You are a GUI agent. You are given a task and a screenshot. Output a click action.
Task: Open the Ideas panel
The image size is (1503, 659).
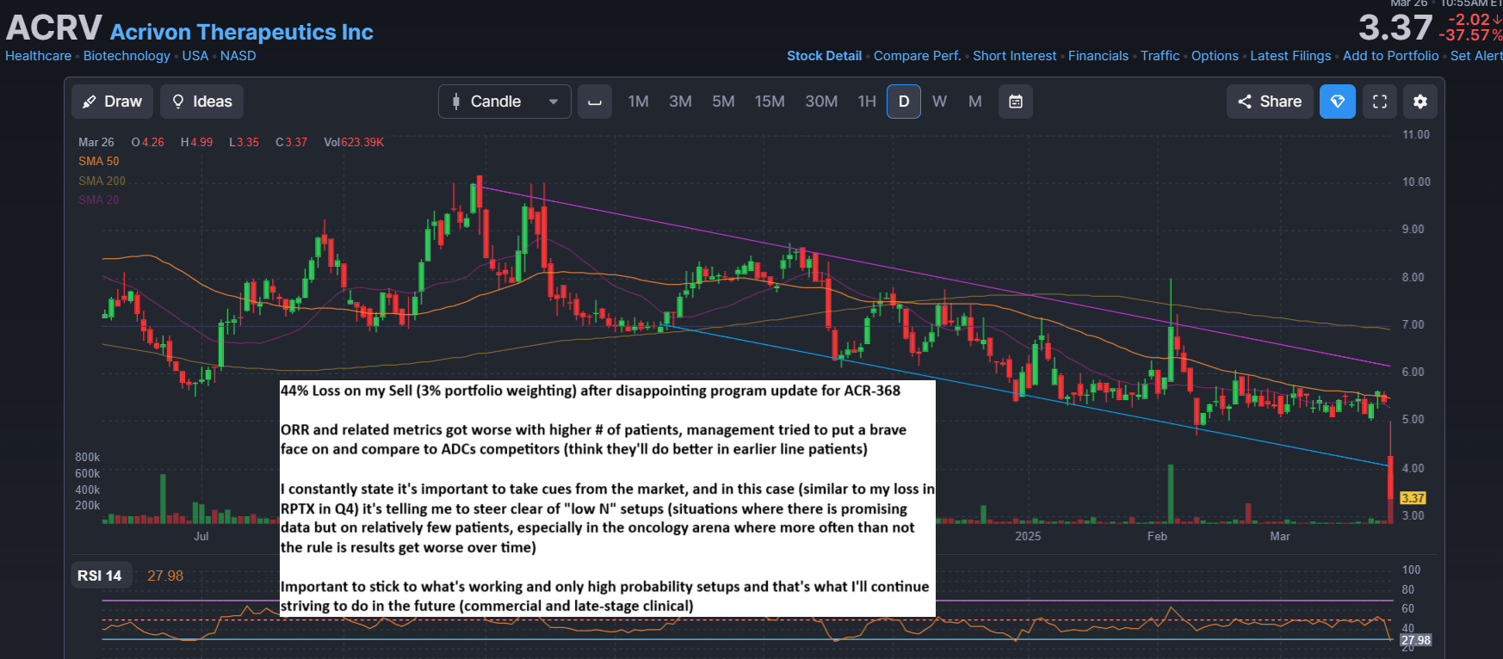pyautogui.click(x=202, y=102)
